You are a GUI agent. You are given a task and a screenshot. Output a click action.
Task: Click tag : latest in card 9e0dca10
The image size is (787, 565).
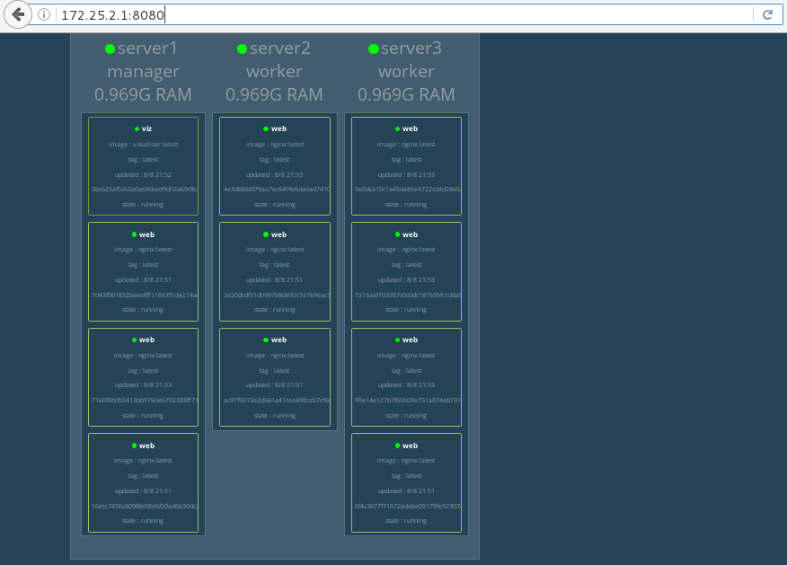[406, 160]
